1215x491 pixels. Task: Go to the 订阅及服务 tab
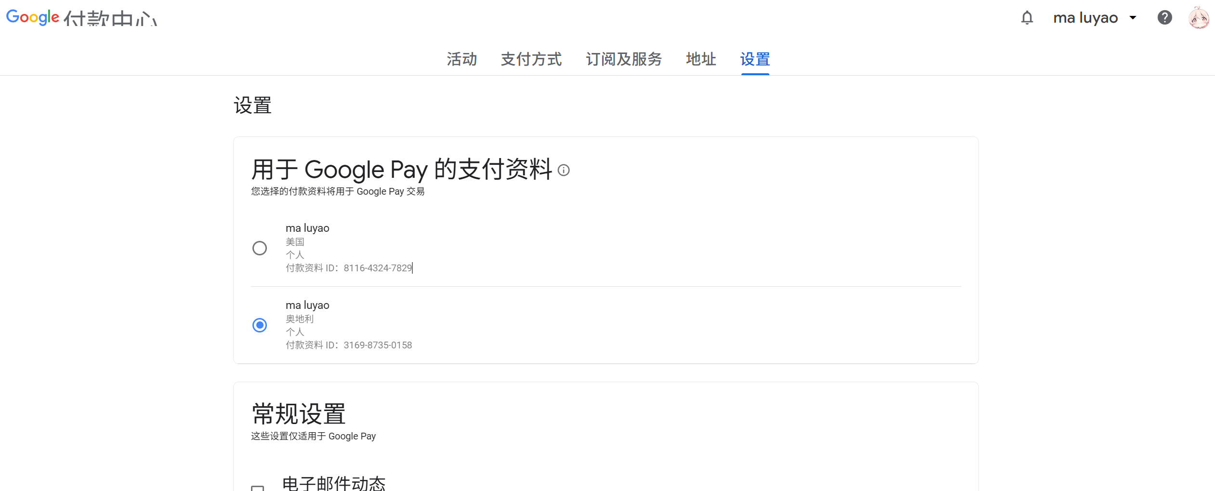click(x=623, y=59)
